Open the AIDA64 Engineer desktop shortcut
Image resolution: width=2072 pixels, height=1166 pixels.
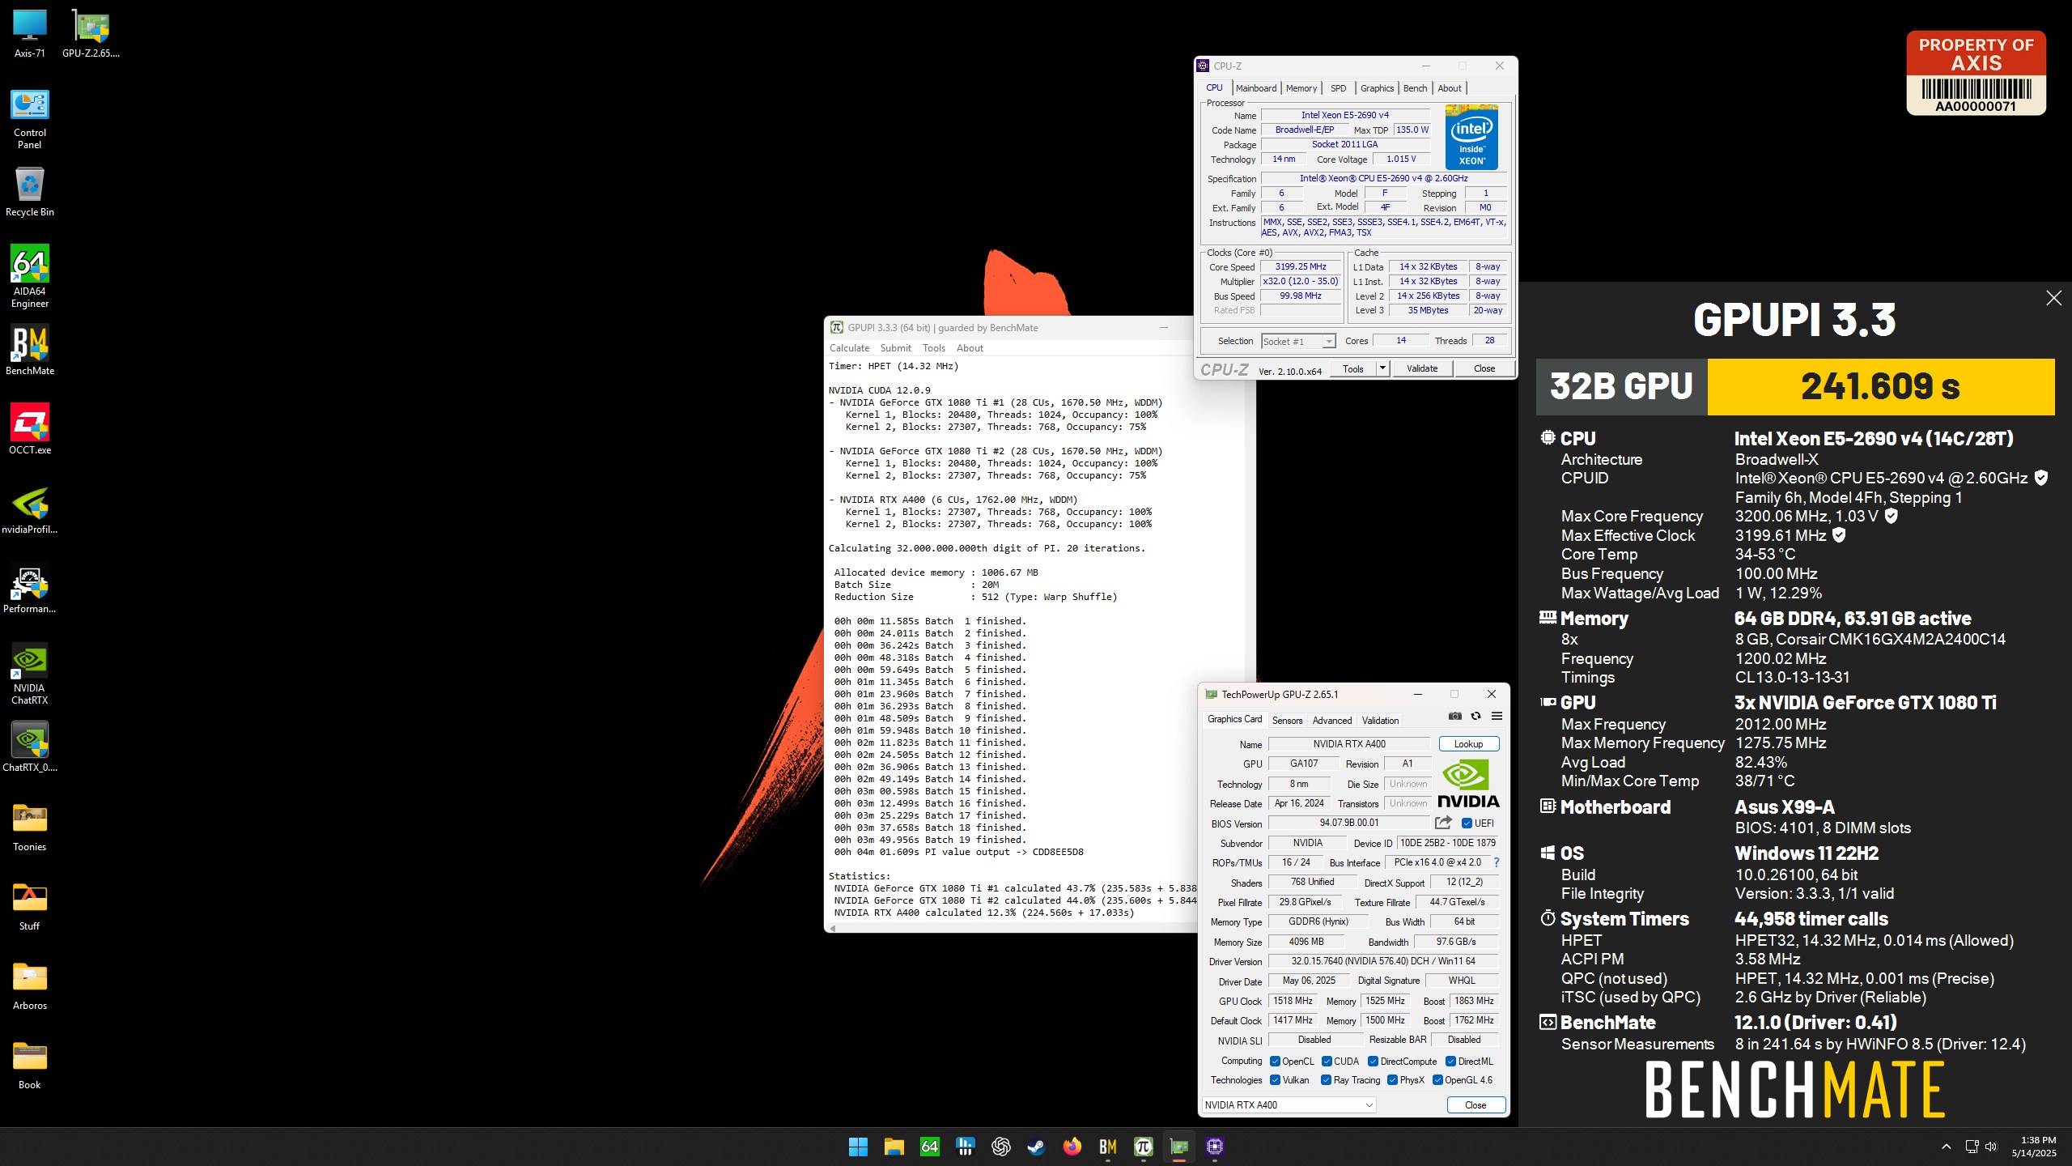[30, 277]
